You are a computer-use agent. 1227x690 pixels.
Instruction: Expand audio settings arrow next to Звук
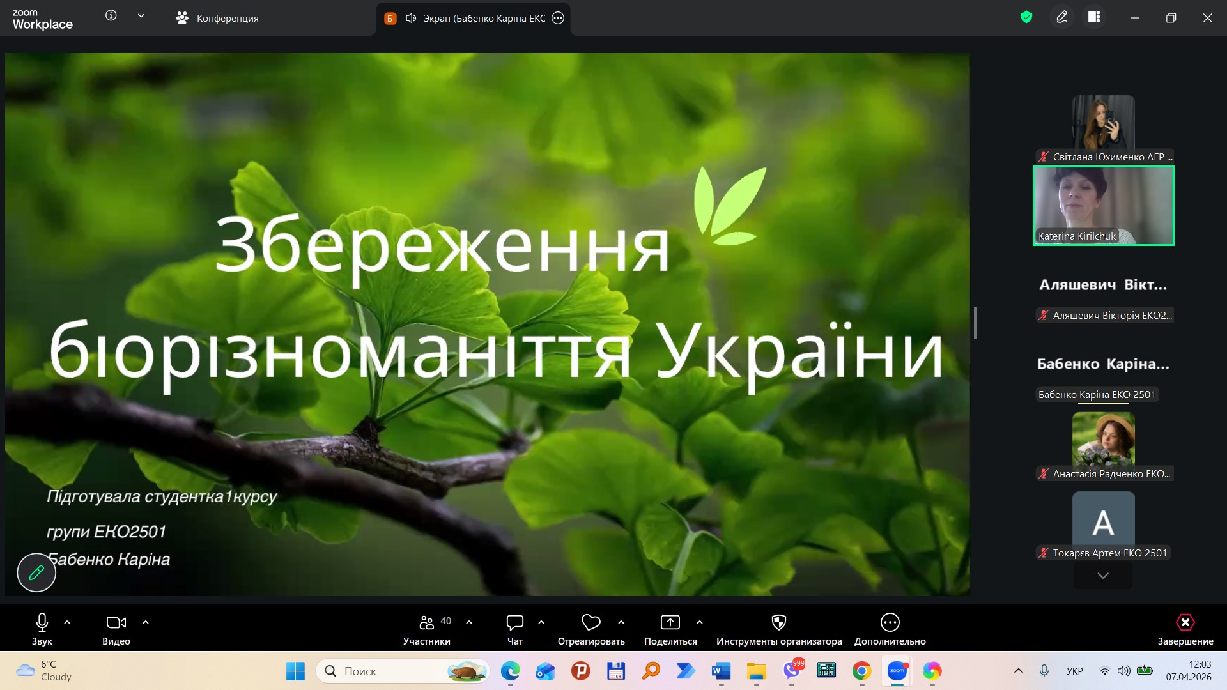pyautogui.click(x=67, y=622)
